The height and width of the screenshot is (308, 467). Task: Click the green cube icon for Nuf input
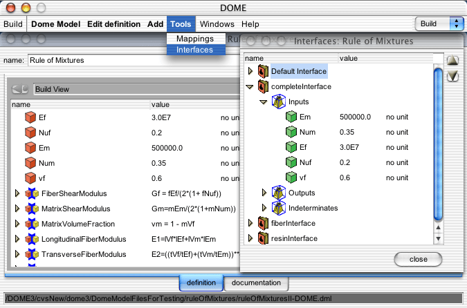coord(291,162)
